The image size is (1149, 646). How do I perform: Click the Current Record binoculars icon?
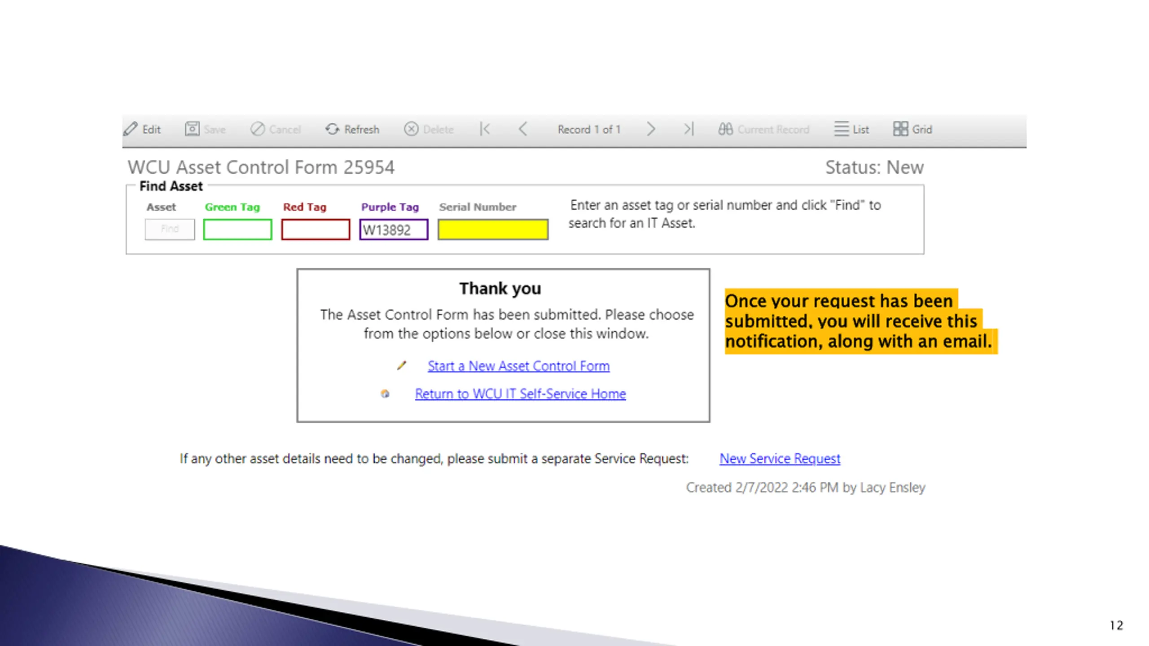pos(725,129)
